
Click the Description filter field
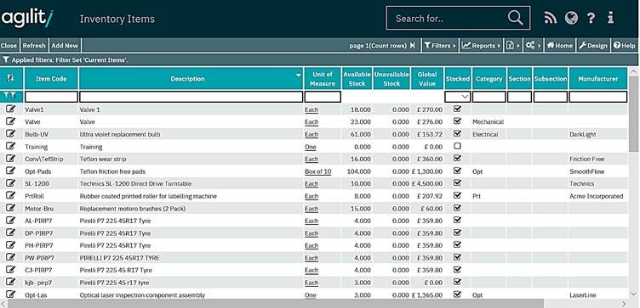191,97
